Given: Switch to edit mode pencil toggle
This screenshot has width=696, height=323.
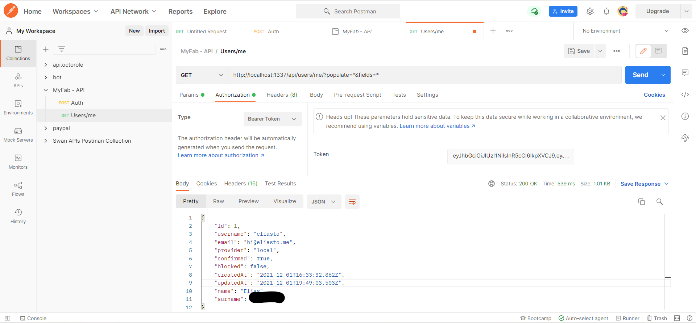Looking at the screenshot, I should click(x=643, y=51).
